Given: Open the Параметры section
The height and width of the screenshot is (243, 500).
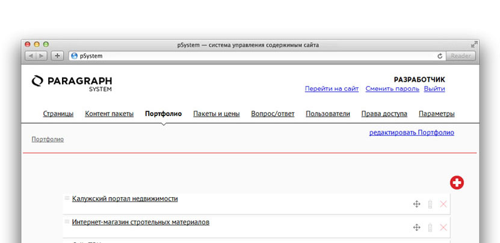Looking at the screenshot, I should coord(437,114).
